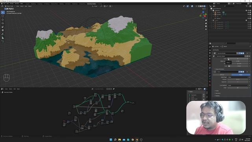This screenshot has width=252, height=142.
Task: Toggle camera view icon in viewport
Action: (206, 26)
